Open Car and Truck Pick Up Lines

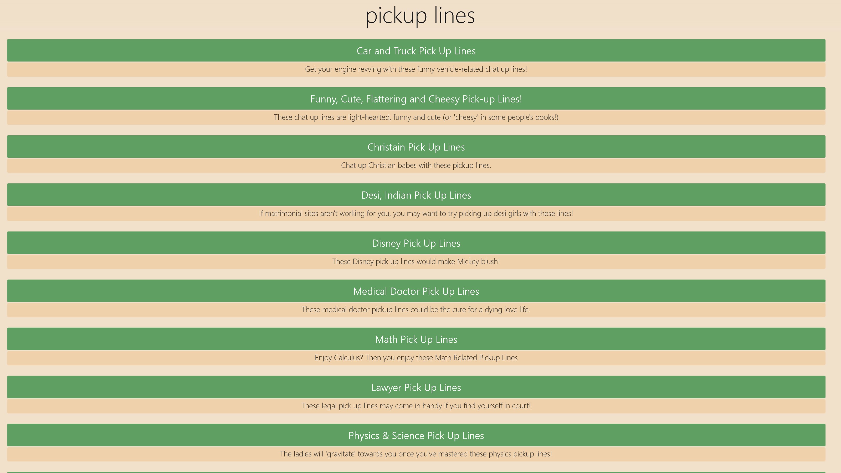coord(416,51)
